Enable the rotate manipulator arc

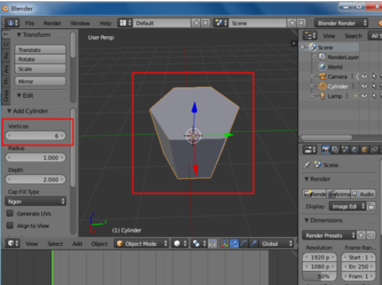point(244,244)
